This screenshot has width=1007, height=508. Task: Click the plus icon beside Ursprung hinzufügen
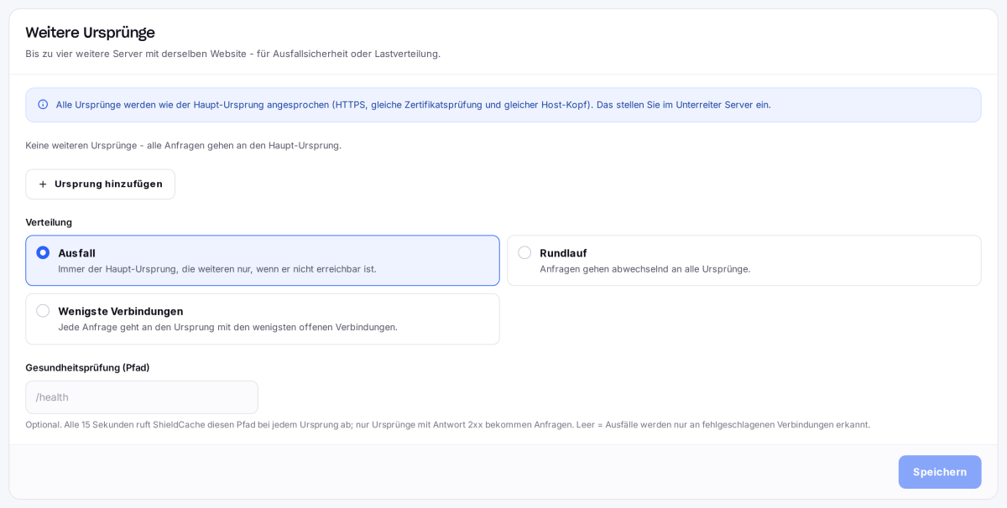point(43,184)
